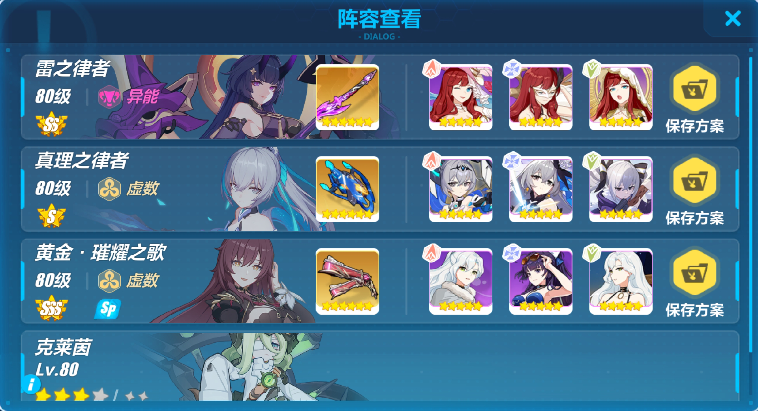Select the 克莱茵 ELF entry

click(380, 366)
